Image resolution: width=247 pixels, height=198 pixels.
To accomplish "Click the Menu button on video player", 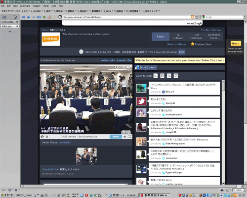I will pos(116,137).
